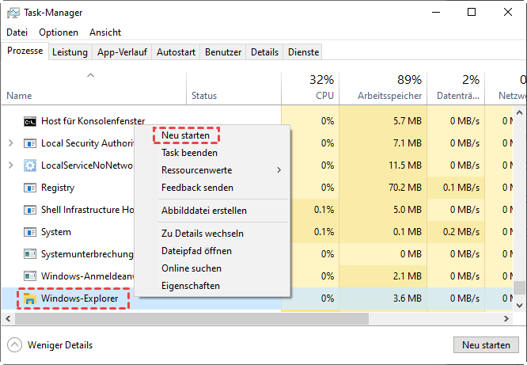Open the Autostart tab

pos(176,52)
